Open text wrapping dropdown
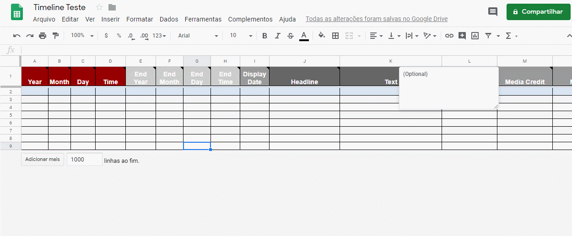This screenshot has width=572, height=236. coord(412,36)
